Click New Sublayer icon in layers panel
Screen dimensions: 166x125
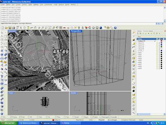140,33
